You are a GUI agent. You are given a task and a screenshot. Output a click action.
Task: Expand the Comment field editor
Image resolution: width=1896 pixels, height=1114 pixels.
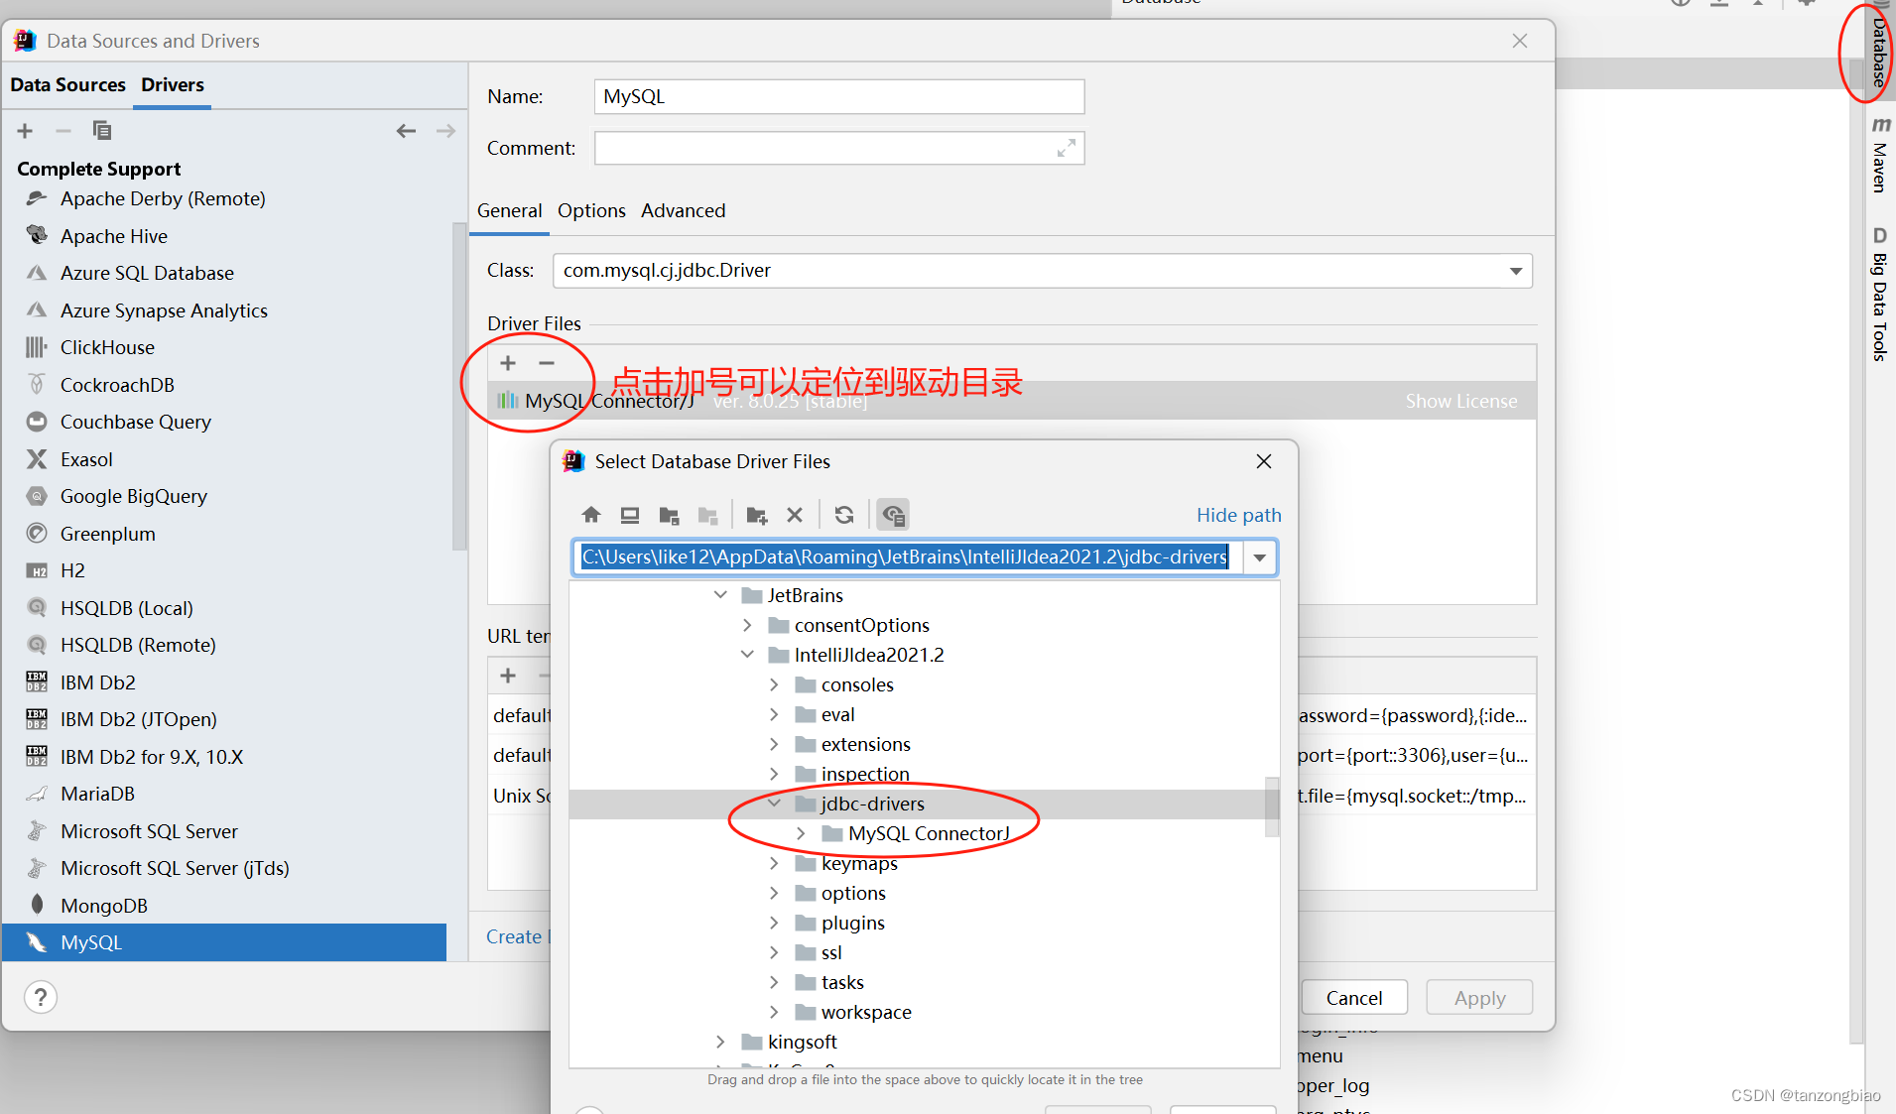pyautogui.click(x=1067, y=148)
